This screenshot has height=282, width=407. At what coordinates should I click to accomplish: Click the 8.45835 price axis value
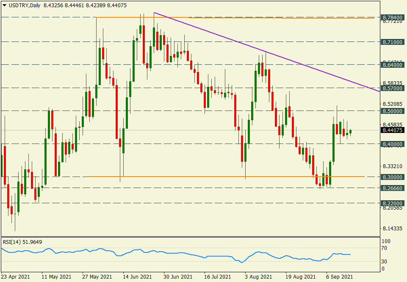point(393,124)
